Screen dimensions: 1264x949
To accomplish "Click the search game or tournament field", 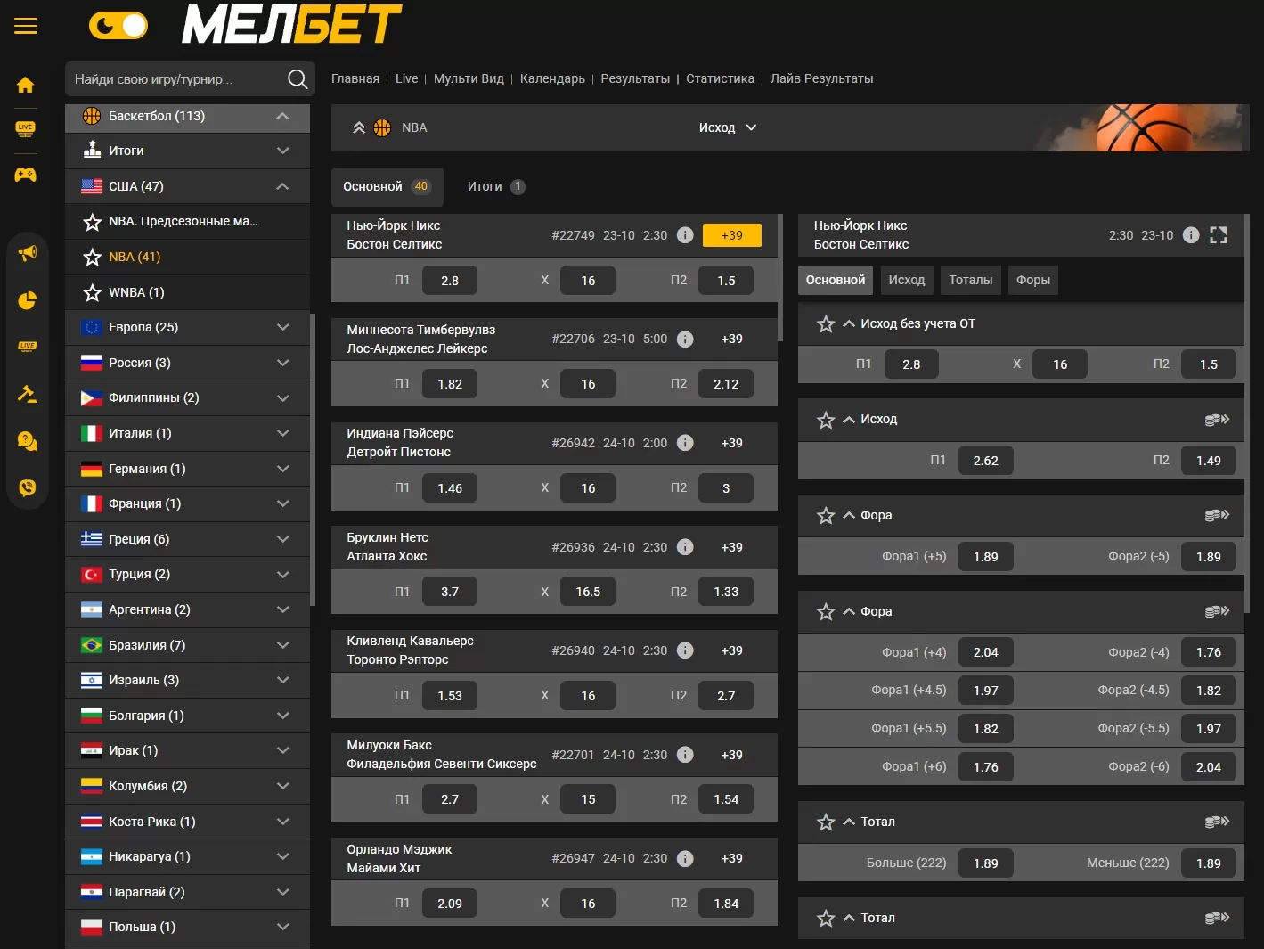I will coord(174,79).
